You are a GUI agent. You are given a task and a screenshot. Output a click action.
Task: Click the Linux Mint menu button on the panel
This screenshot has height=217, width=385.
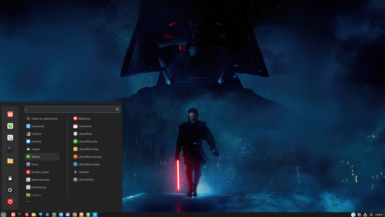(x=4, y=215)
